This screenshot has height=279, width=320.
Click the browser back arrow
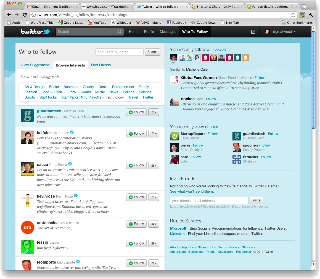pyautogui.click(x=9, y=15)
